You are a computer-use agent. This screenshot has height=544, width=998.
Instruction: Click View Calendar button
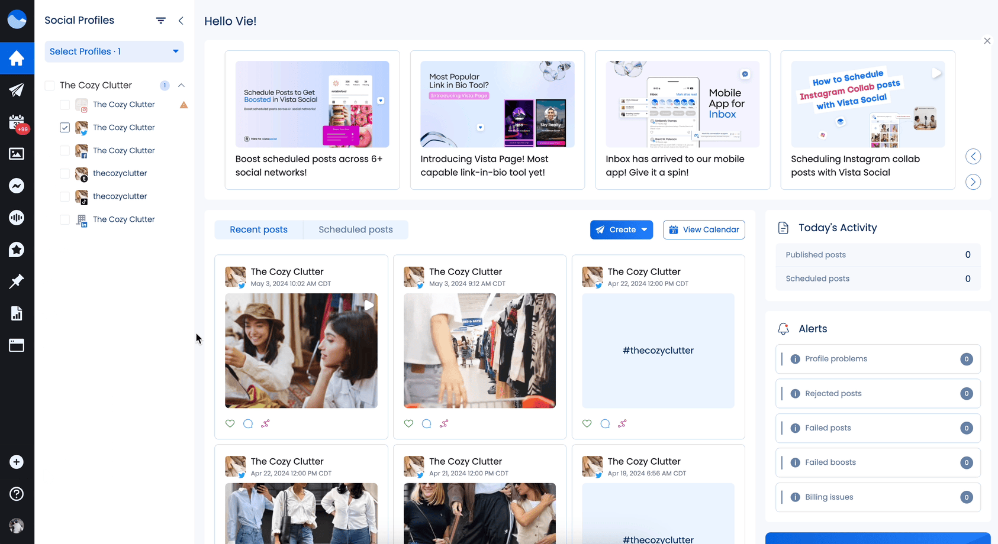704,229
